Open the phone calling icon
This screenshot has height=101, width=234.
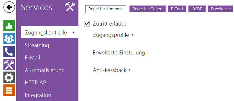pos(9,51)
